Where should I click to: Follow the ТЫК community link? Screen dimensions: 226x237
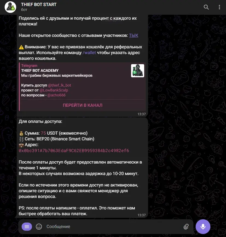click(134, 35)
